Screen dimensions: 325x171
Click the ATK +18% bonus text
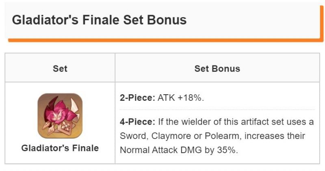[x=180, y=99]
